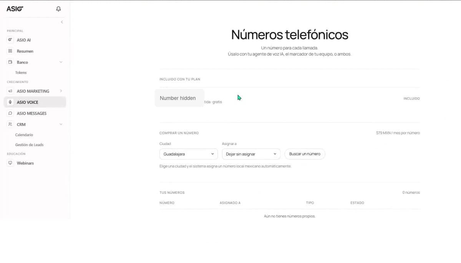This screenshot has height=263, width=461.
Task: Open the Asignar a dropdown
Action: 251,154
